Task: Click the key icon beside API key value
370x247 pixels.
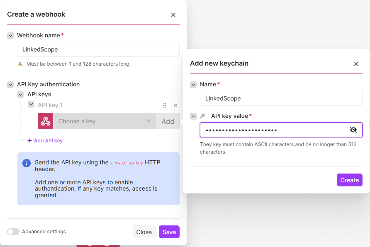Action: 202,116
